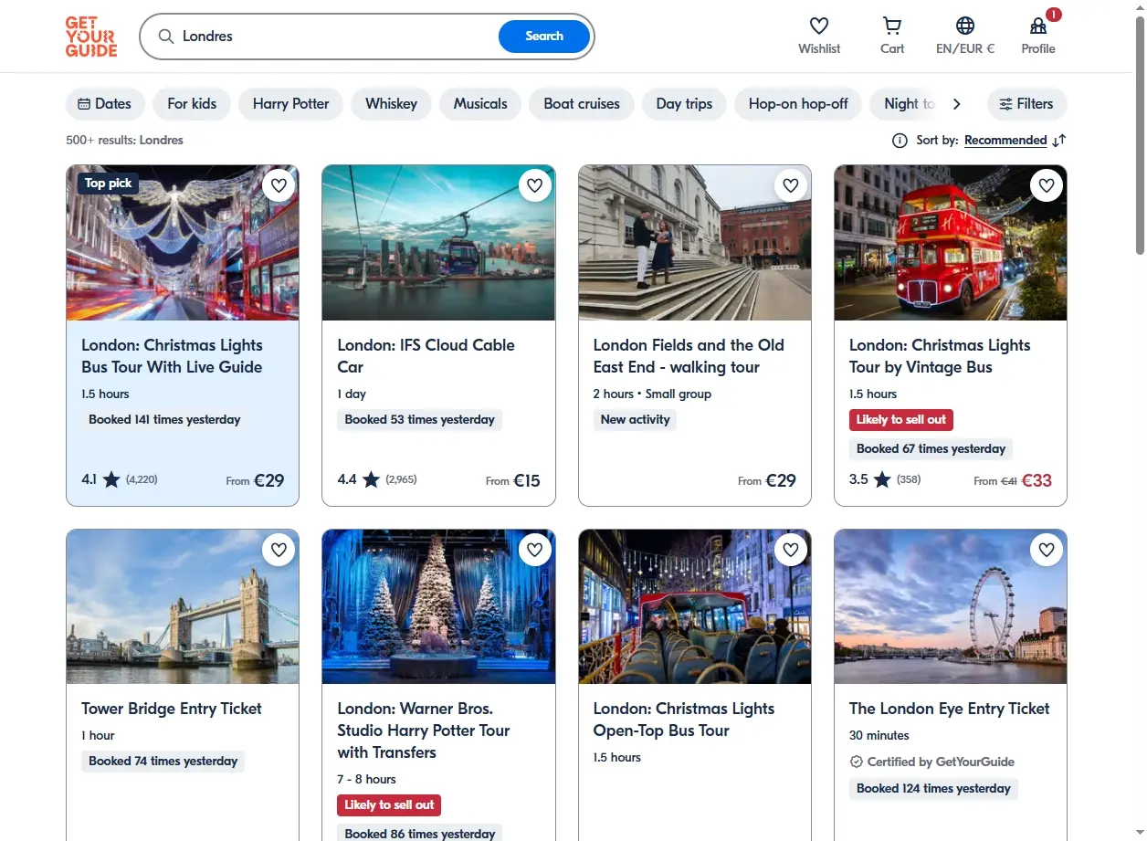Open the Cart icon
1147x841 pixels.
[892, 26]
